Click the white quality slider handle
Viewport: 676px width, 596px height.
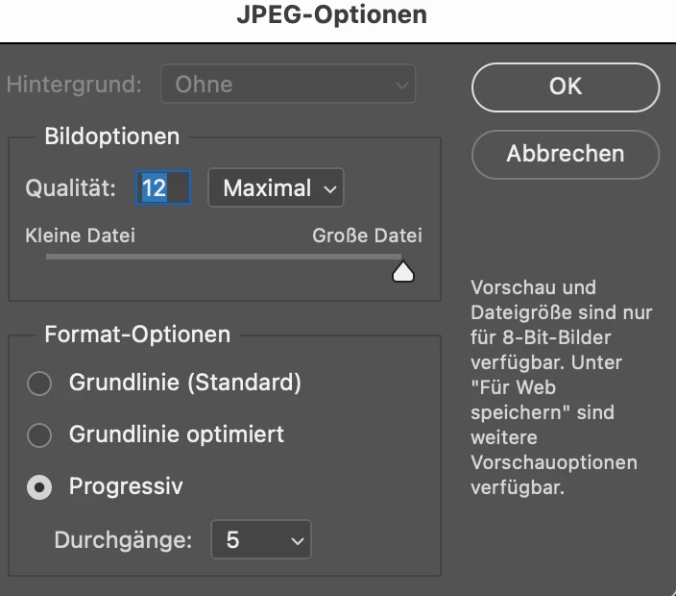[x=403, y=272]
